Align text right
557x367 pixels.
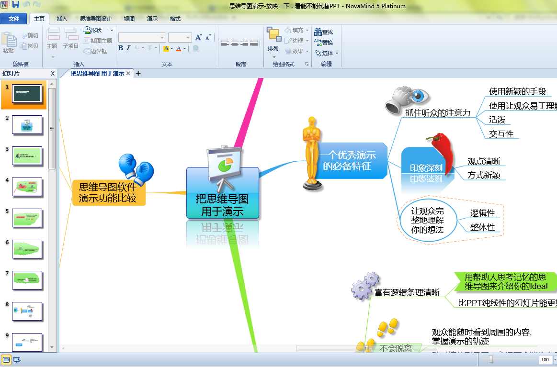[244, 43]
